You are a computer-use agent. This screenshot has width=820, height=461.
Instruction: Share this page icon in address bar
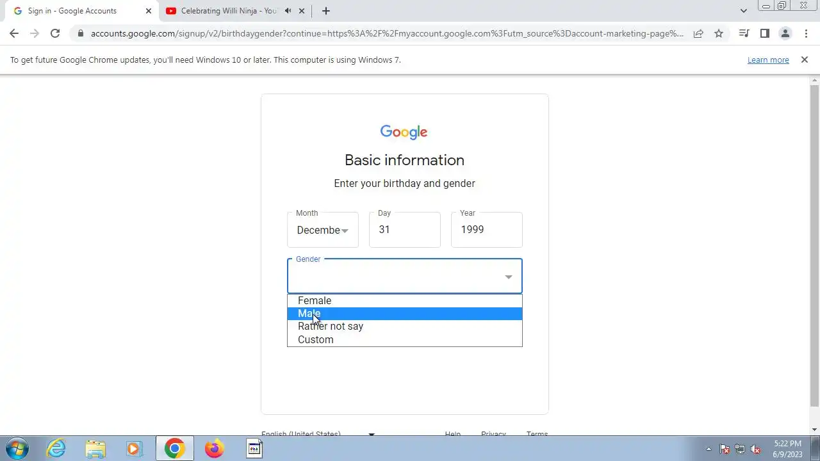tap(698, 33)
